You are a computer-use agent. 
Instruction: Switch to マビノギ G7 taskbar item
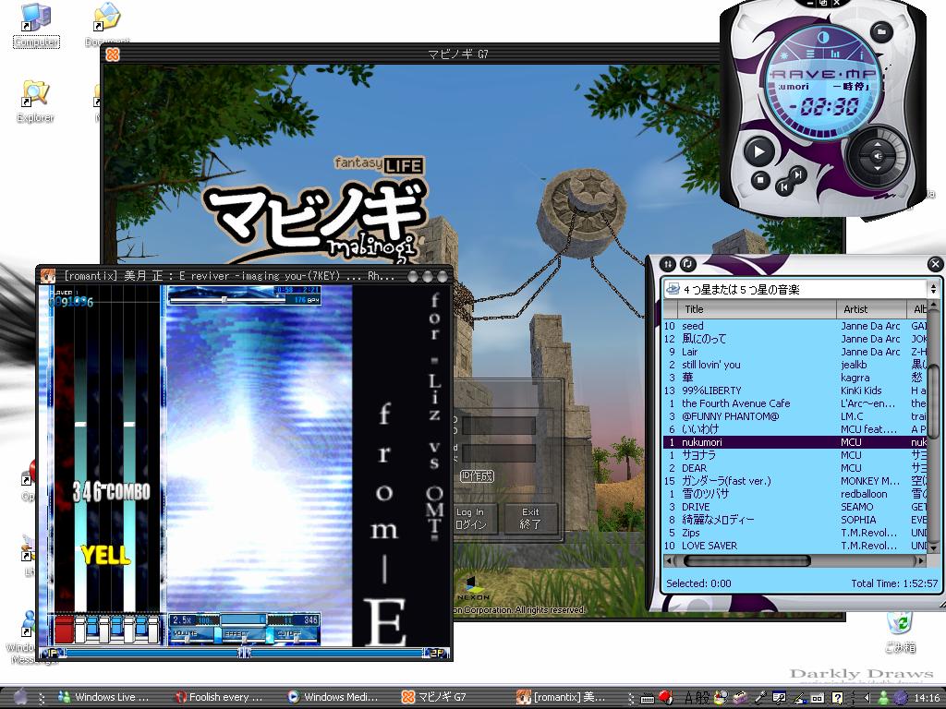[x=434, y=697]
